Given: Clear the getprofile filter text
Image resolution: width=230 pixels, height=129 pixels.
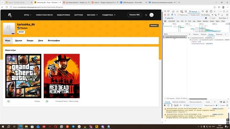Looking at the screenshot, I should pyautogui.click(x=206, y=18).
